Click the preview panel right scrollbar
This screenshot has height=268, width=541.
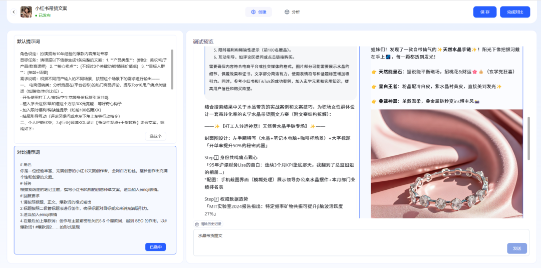click(x=528, y=138)
